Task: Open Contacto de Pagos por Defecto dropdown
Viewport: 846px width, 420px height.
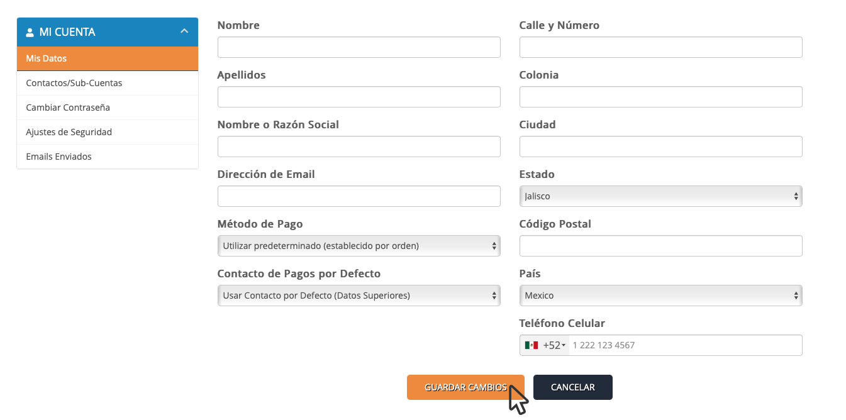Action: [359, 296]
